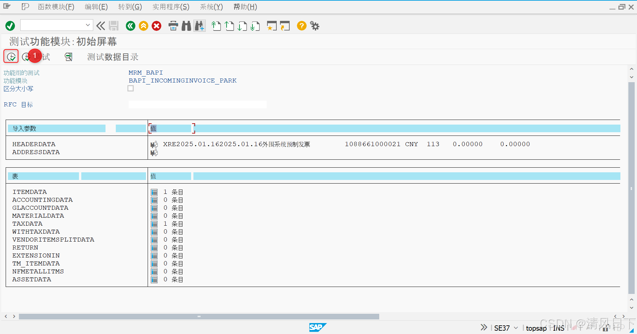Image resolution: width=637 pixels, height=334 pixels.
Task: Cancel transaction with red X icon
Action: [x=156, y=26]
